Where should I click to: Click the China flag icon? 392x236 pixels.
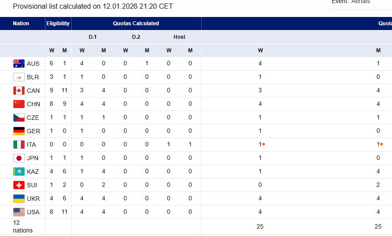[19, 104]
